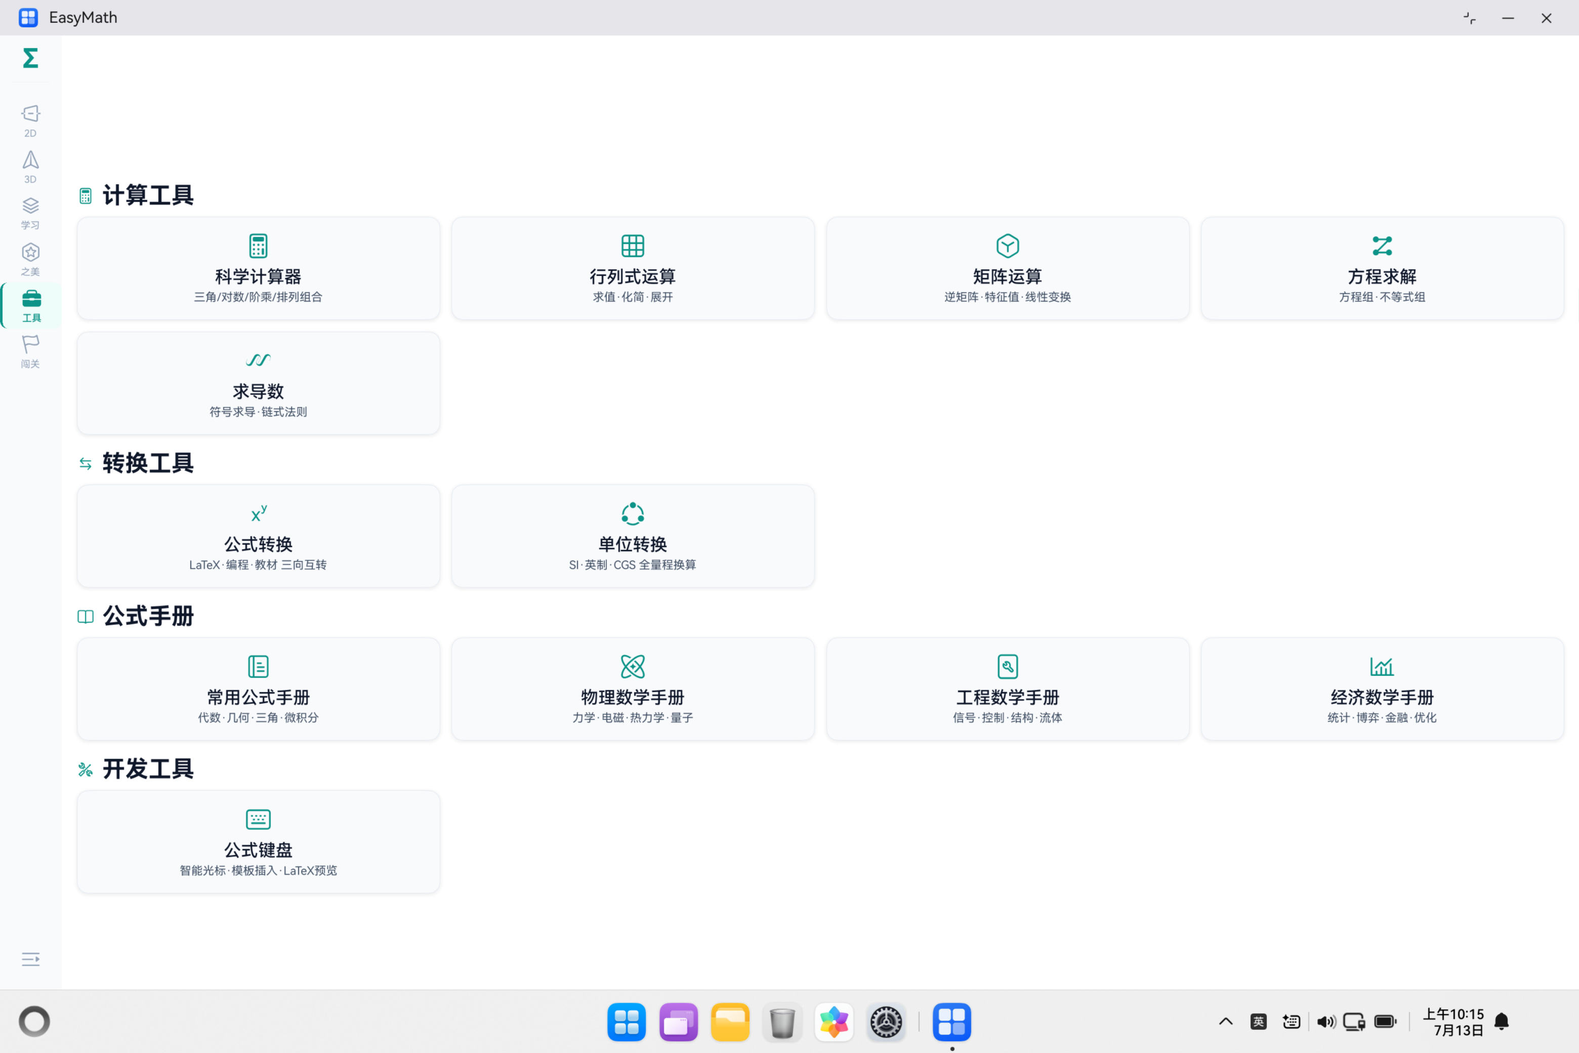
Task: Select the 工具 sidebar tab
Action: (31, 306)
